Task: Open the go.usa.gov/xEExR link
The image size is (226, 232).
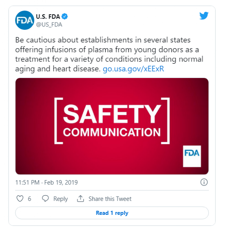Action: [x=133, y=69]
